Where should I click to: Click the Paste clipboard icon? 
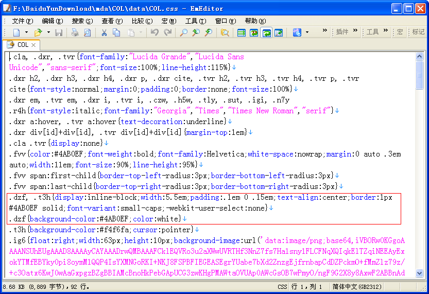click(131, 32)
